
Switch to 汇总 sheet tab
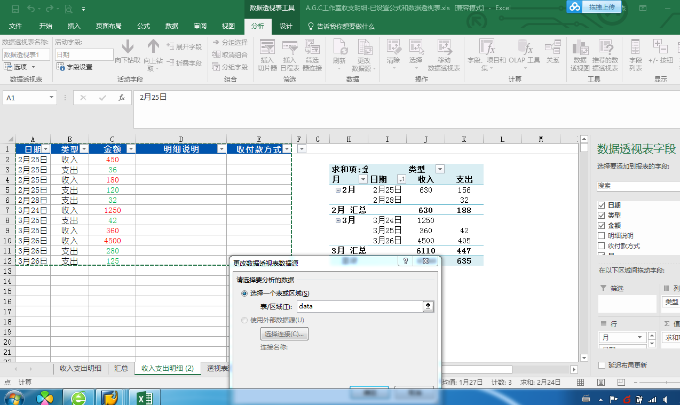click(121, 368)
